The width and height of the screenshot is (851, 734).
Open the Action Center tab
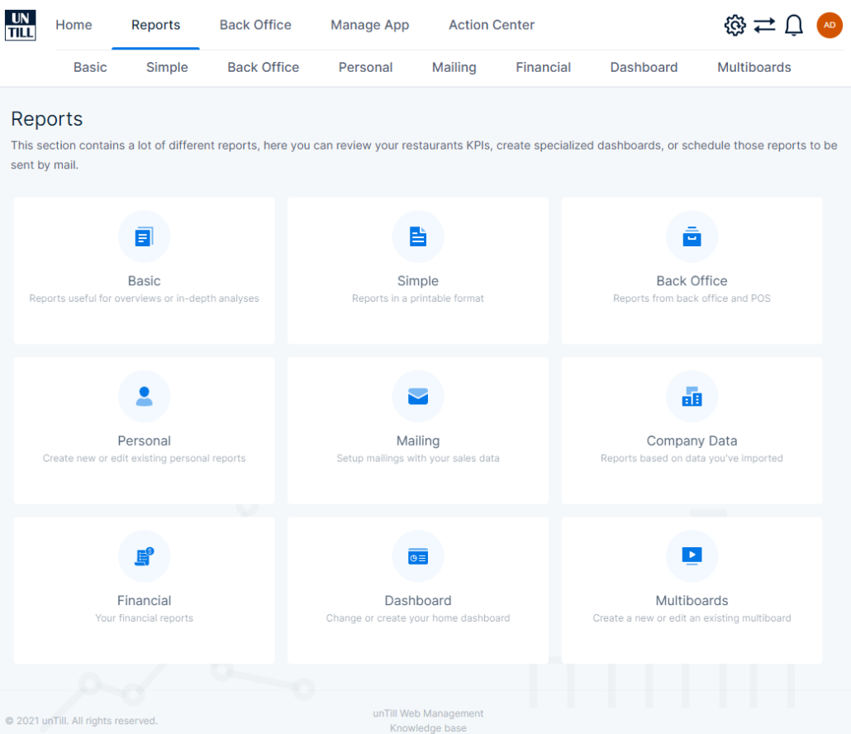point(491,25)
